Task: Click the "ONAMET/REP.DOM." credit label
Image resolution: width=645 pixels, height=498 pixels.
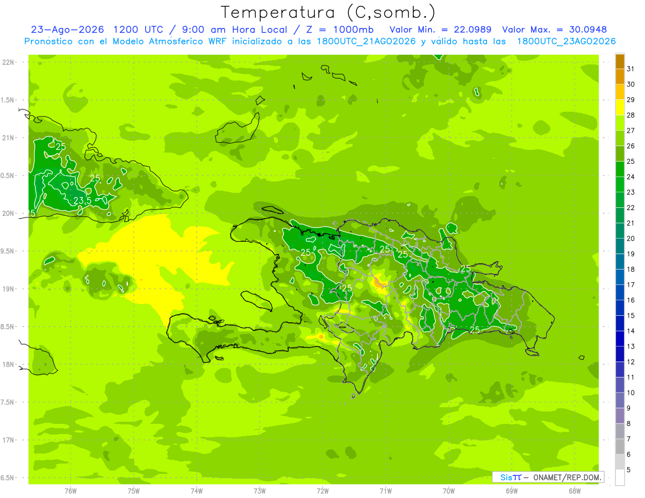Action: (566, 477)
